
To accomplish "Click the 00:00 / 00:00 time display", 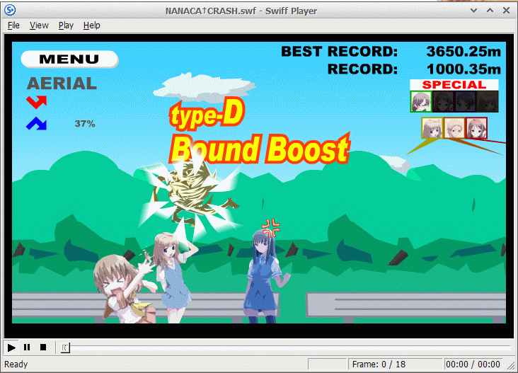I will click(473, 365).
